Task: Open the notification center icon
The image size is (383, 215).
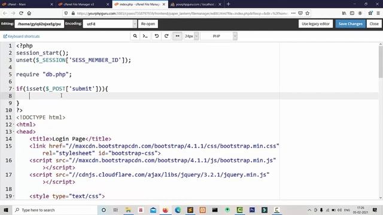Action: click(x=375, y=210)
